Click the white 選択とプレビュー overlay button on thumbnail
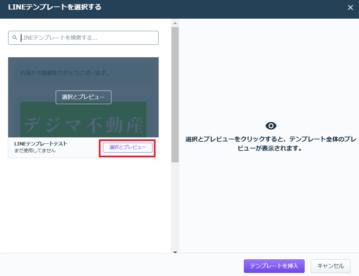 pos(84,97)
